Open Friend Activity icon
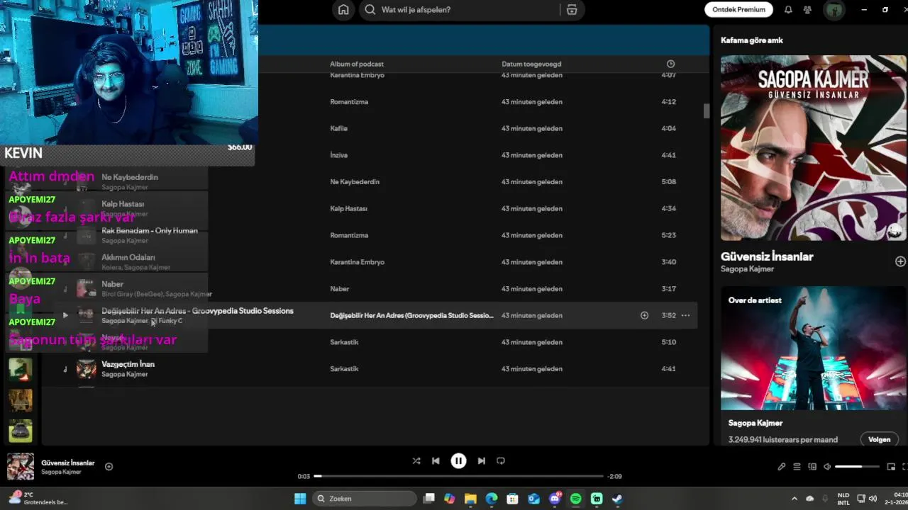This screenshot has width=908, height=510. click(807, 10)
